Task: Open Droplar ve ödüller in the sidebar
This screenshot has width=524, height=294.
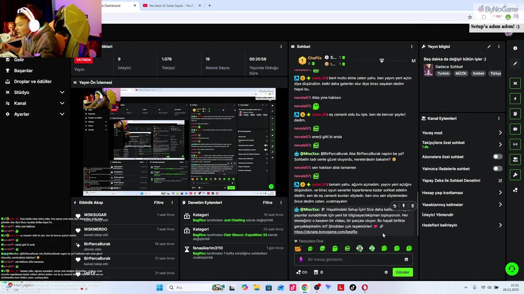Action: click(x=33, y=82)
